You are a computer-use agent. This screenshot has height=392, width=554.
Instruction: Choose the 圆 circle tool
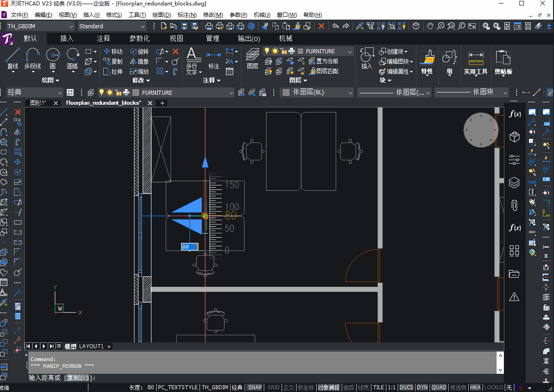(53, 59)
